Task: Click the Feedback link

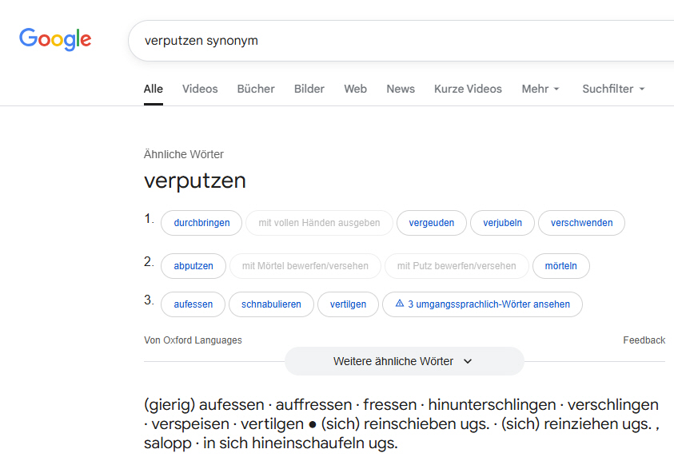Action: (x=644, y=340)
